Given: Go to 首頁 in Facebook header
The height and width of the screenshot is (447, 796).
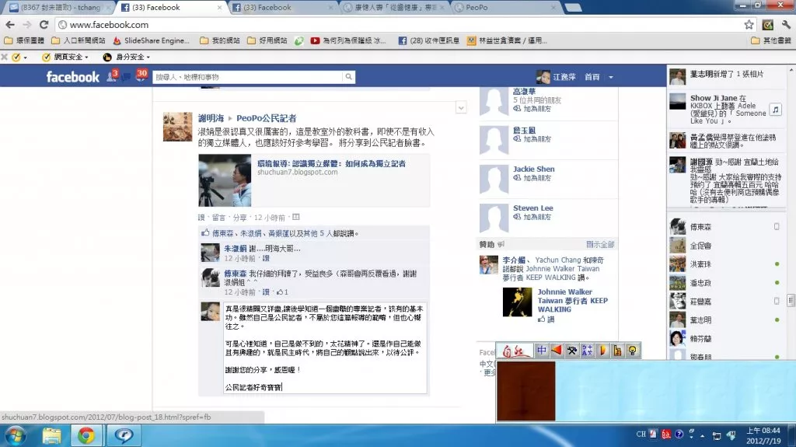Looking at the screenshot, I should [x=592, y=77].
